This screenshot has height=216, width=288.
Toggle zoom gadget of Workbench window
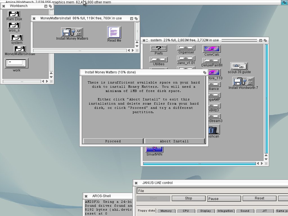point(46,6)
